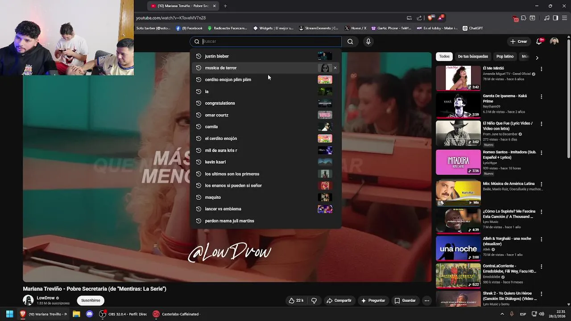Click the 'Suscribirse' button
This screenshot has height=321, width=571.
pos(91,300)
